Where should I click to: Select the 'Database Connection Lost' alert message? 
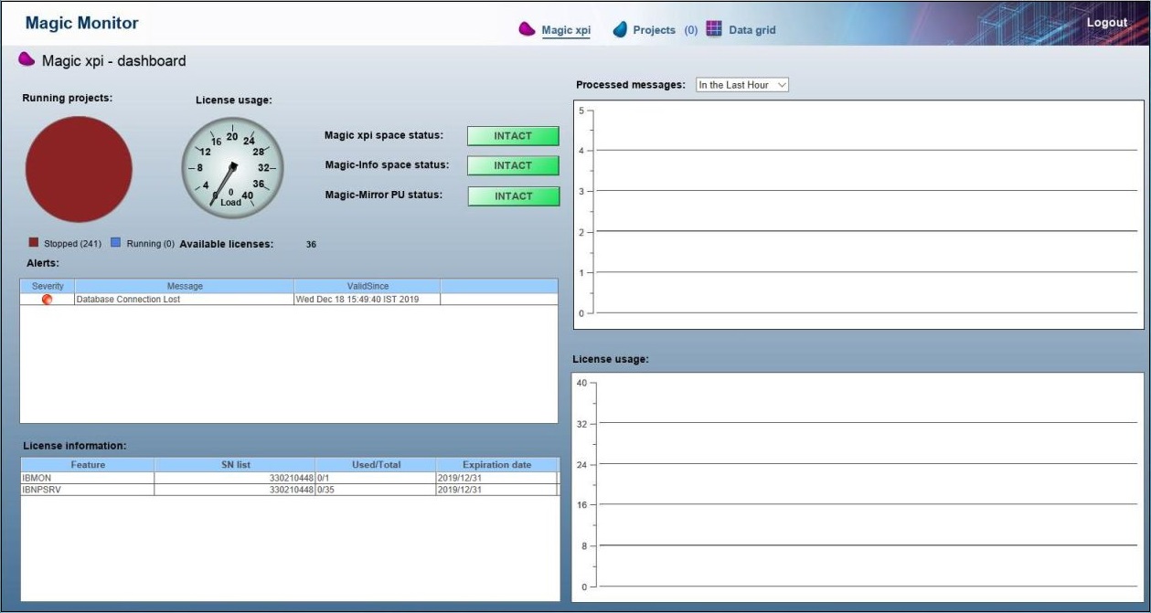pos(128,300)
